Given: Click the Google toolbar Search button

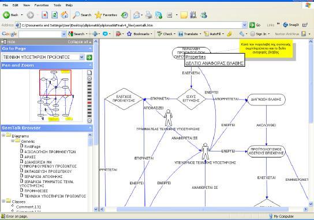Looking at the screenshot, I should (x=76, y=34).
